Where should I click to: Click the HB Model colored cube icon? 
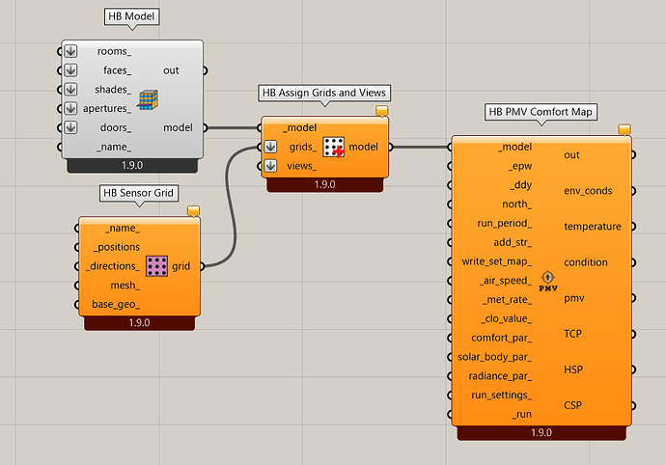pyautogui.click(x=148, y=98)
